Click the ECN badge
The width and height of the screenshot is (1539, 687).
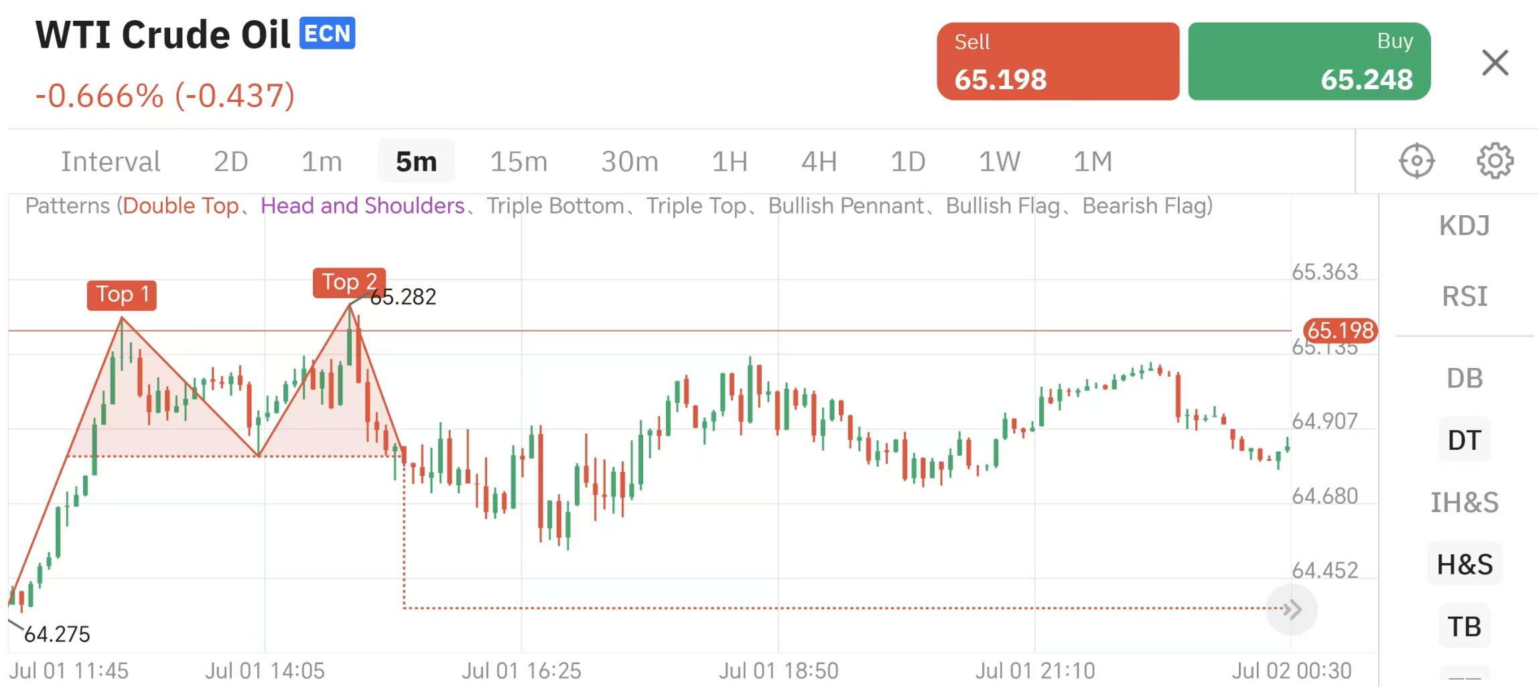click(x=327, y=34)
